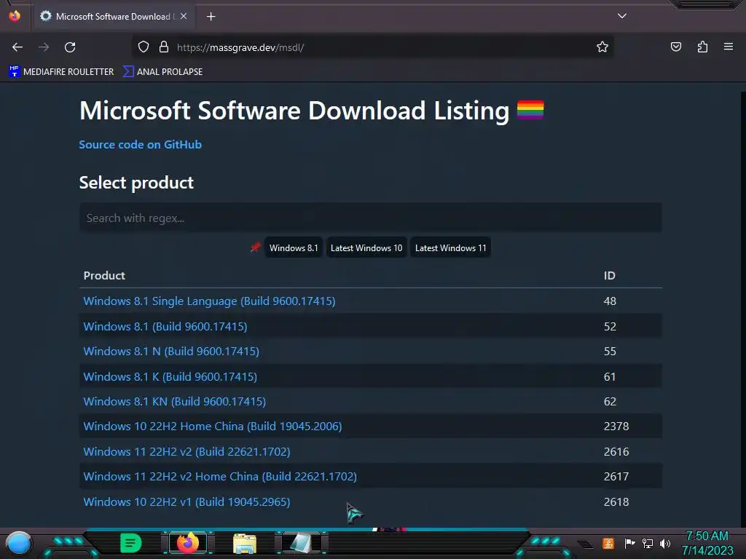The height and width of the screenshot is (559, 746).
Task: Open the notepad app in taskbar
Action: click(x=301, y=543)
